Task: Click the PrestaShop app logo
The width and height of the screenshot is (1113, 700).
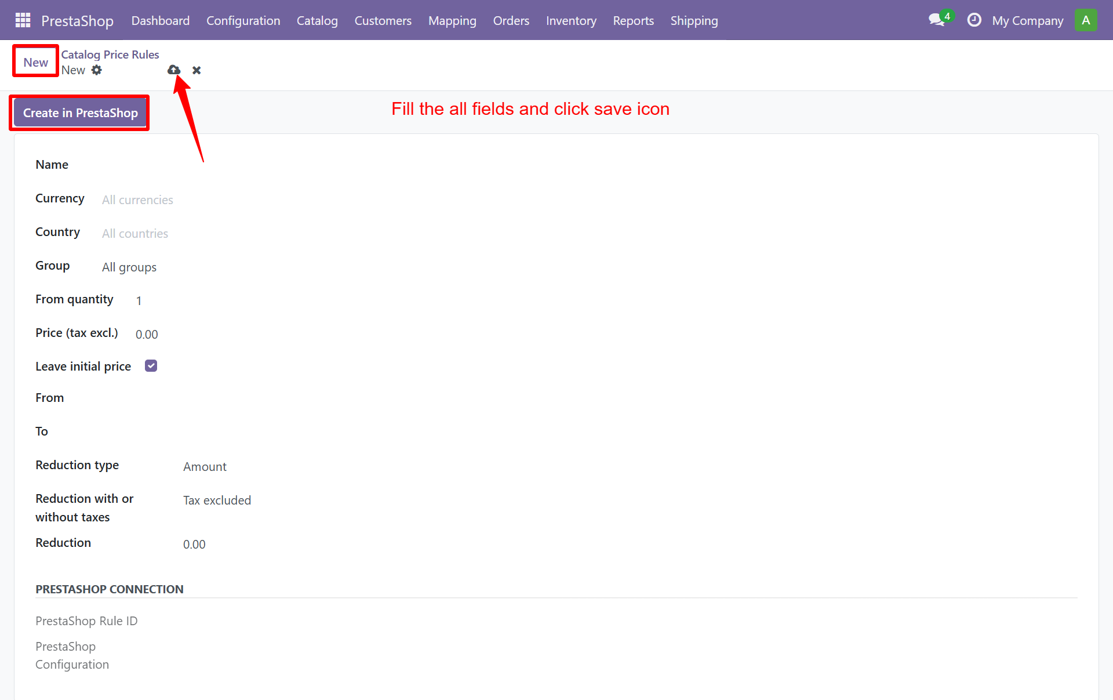Action: [x=77, y=20]
